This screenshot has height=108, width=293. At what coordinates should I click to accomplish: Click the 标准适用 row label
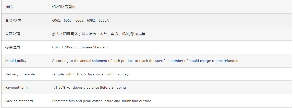click(13, 47)
